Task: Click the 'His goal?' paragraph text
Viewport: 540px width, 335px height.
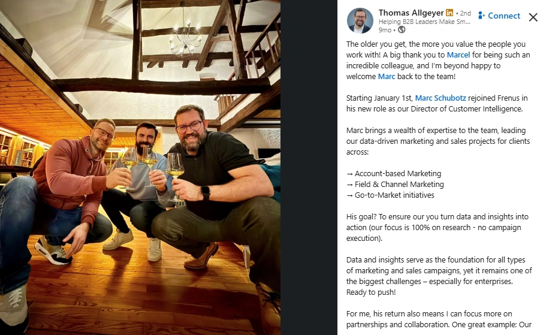Action: 438,227
